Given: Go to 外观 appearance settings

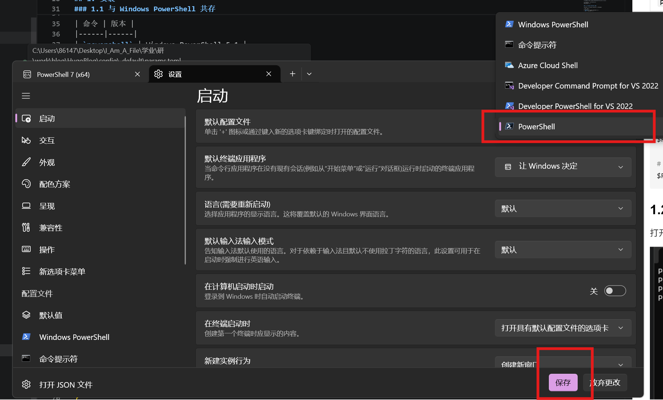Looking at the screenshot, I should pos(100,162).
